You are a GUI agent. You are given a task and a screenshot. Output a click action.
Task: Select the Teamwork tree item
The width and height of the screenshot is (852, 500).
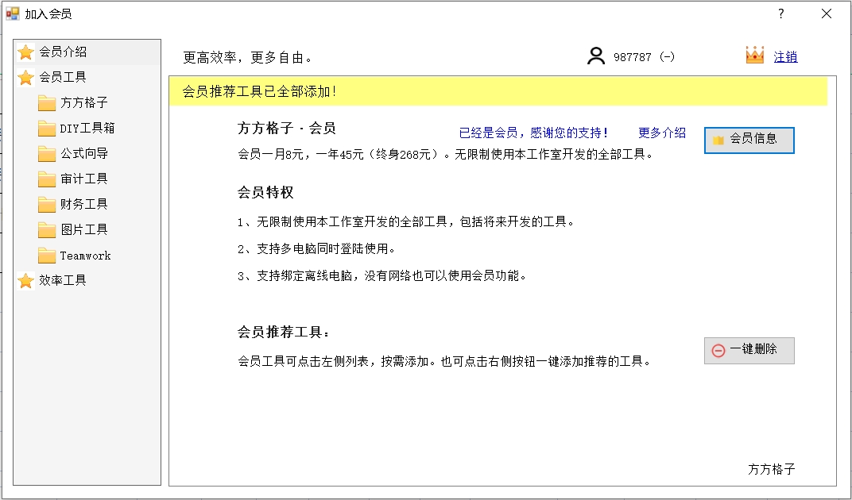pyautogui.click(x=85, y=256)
